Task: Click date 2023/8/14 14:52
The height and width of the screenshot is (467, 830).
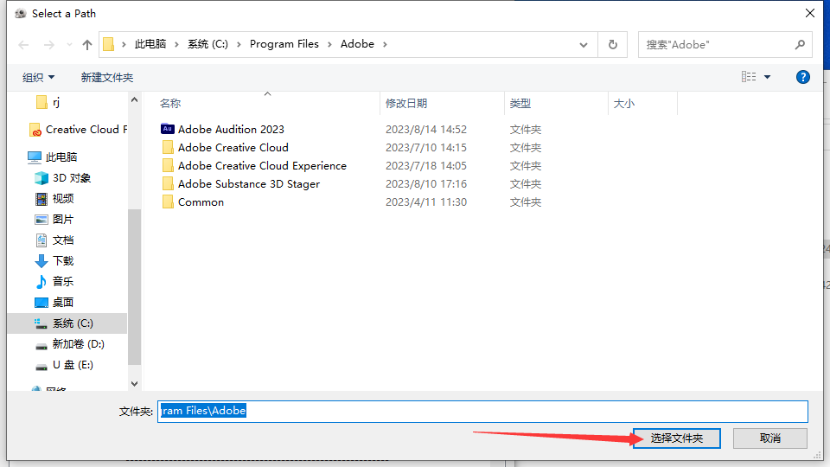Action: pos(426,129)
